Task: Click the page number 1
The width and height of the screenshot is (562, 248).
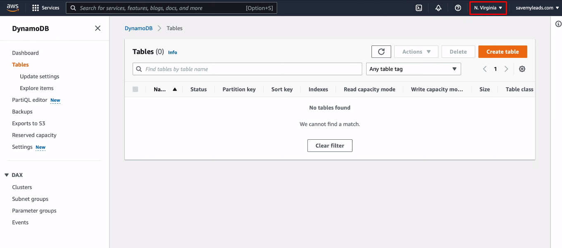Action: point(495,69)
